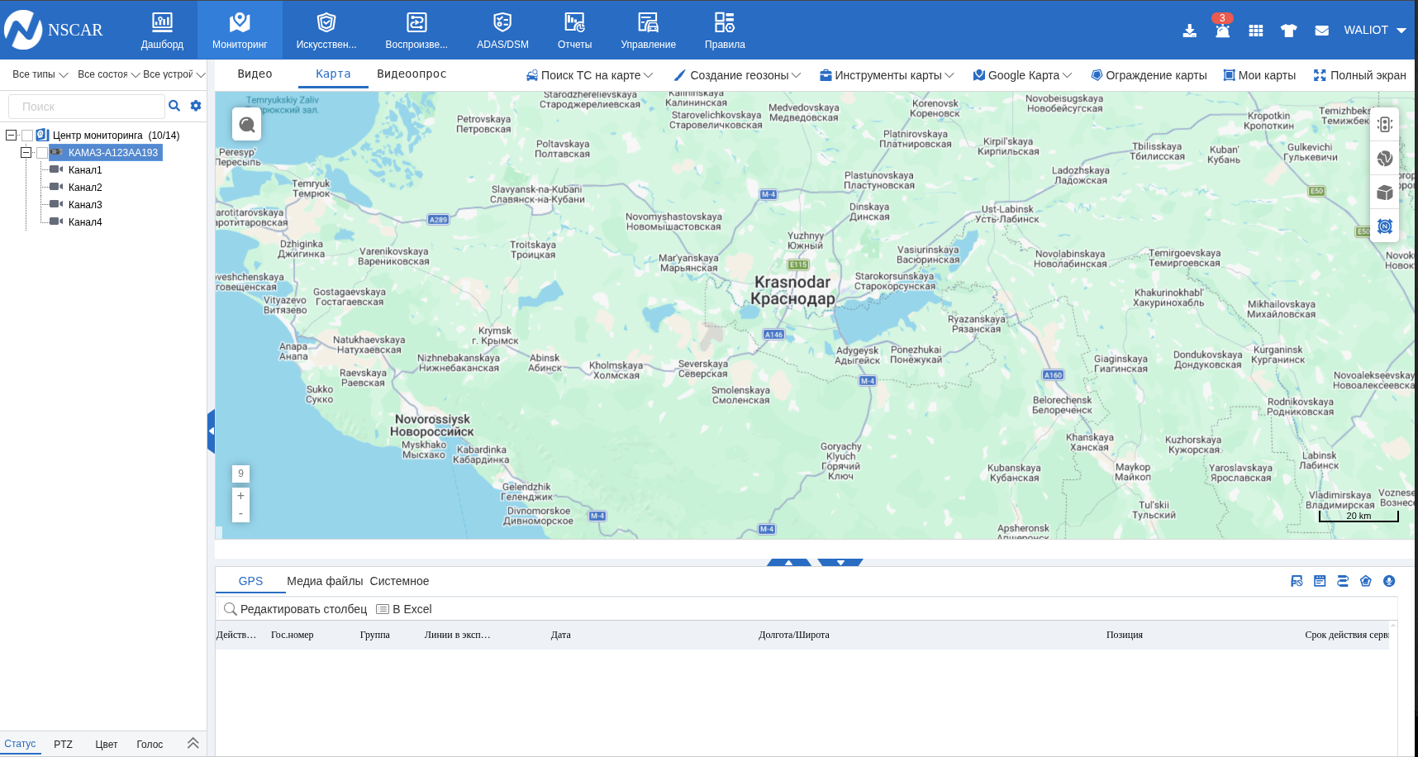1418x757 pixels.
Task: Collapse the КАМАЗ-А123АА193 tree node
Action: tap(26, 153)
